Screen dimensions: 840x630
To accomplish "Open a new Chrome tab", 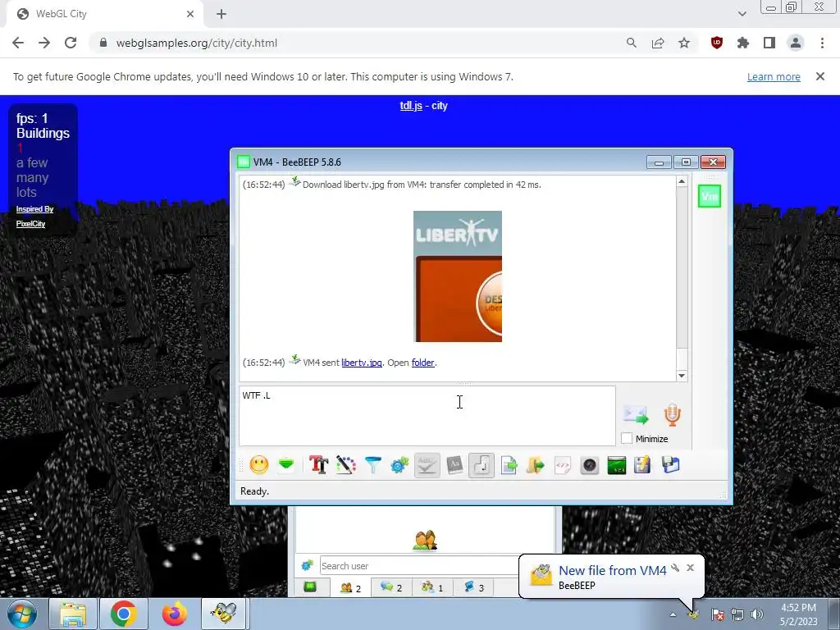I will pyautogui.click(x=221, y=14).
